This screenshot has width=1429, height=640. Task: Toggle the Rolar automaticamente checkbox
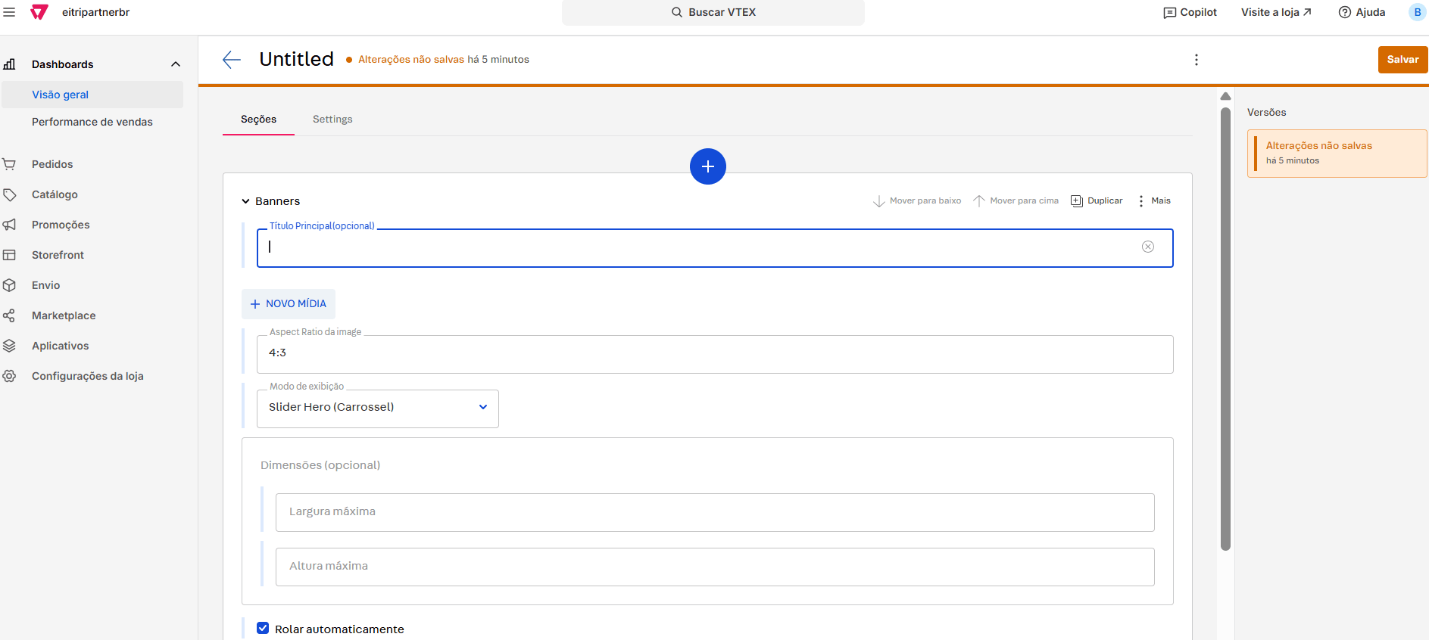[x=263, y=628]
